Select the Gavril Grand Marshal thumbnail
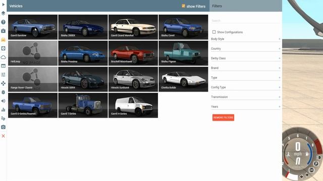This screenshot has height=181, width=323. point(133,27)
